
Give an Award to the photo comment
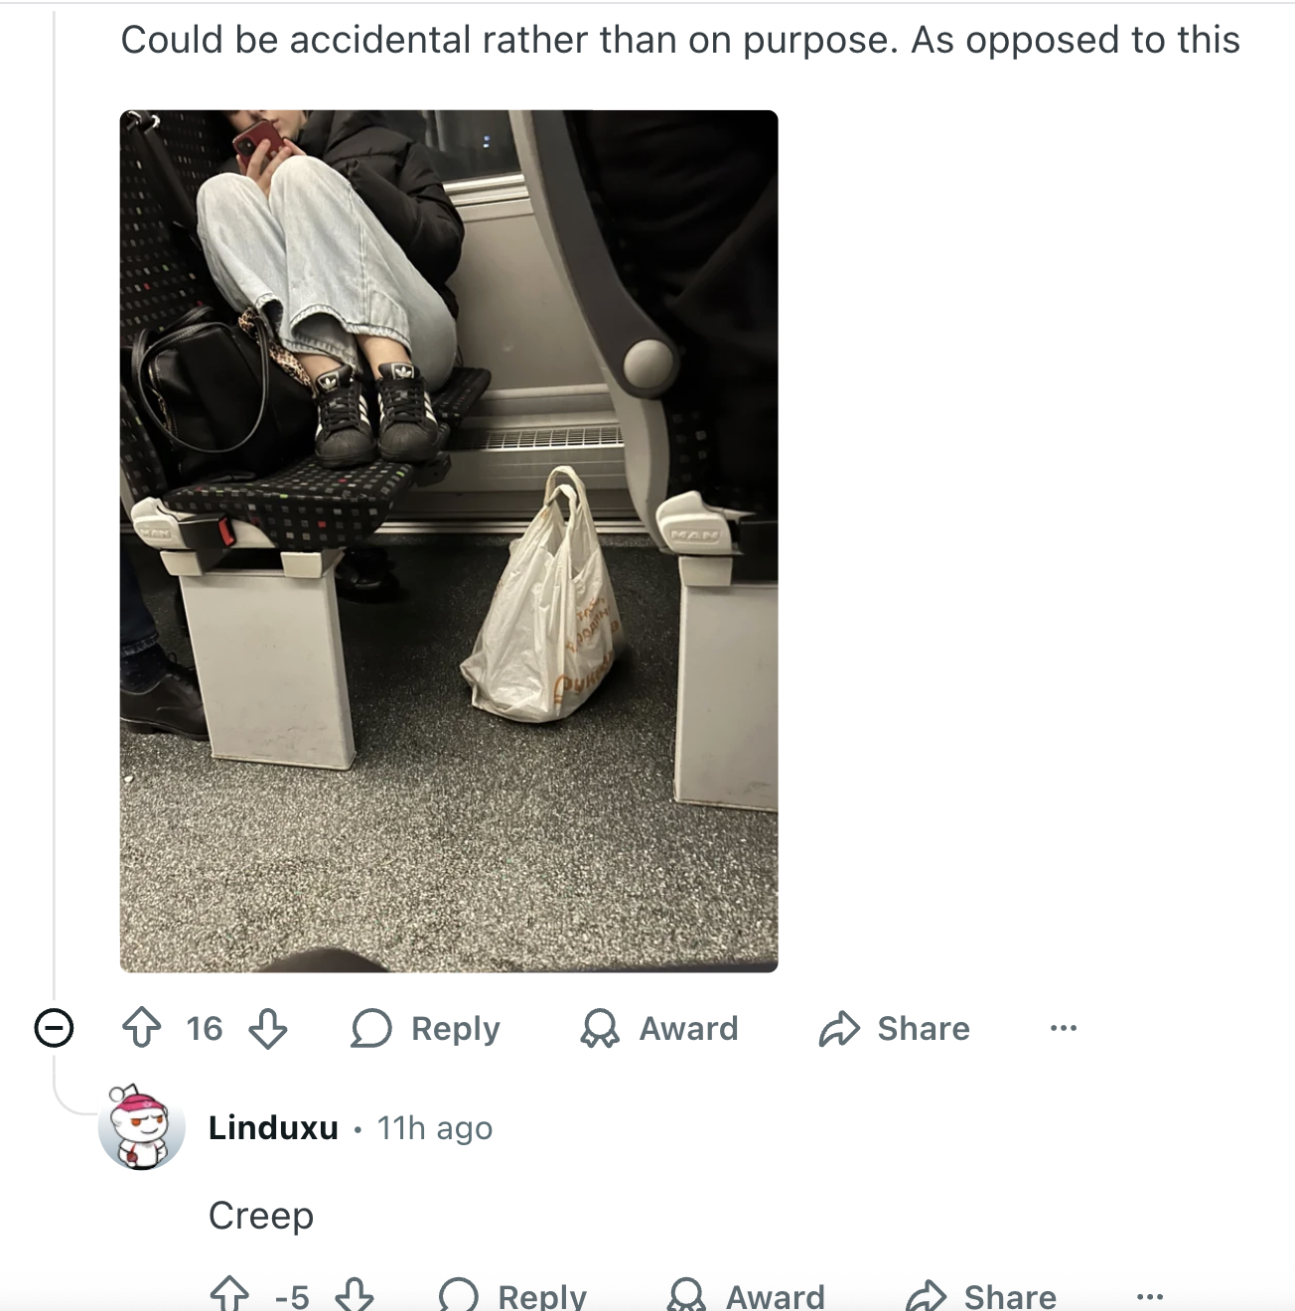[x=659, y=1028]
